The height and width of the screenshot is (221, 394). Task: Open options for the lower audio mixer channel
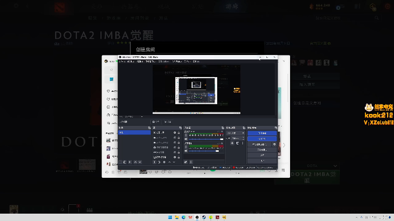(x=186, y=147)
